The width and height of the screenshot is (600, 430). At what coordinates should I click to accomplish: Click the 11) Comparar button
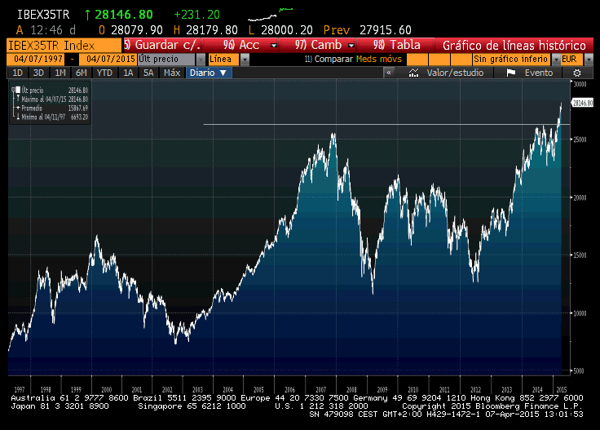(329, 59)
